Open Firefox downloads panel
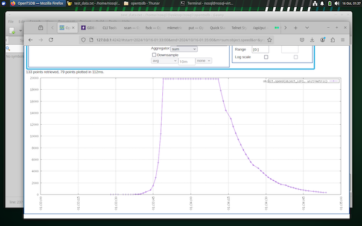 (x=312, y=40)
